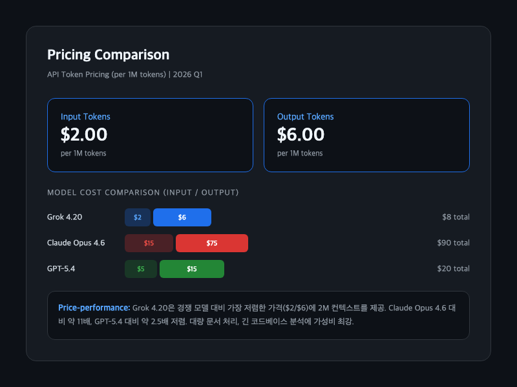Image resolution: width=517 pixels, height=387 pixels.
Task: Select the Input Tokens price card
Action: pos(149,135)
